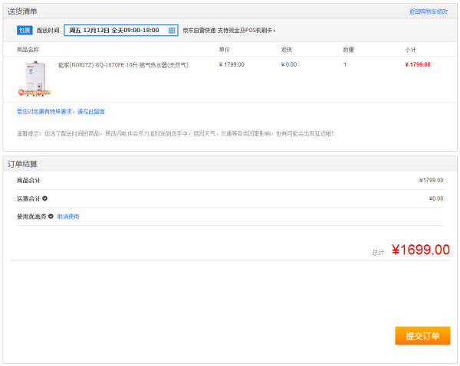Click the 京东自营快递 delivery note text
Viewport: 460px width, 366px height.
click(x=228, y=30)
